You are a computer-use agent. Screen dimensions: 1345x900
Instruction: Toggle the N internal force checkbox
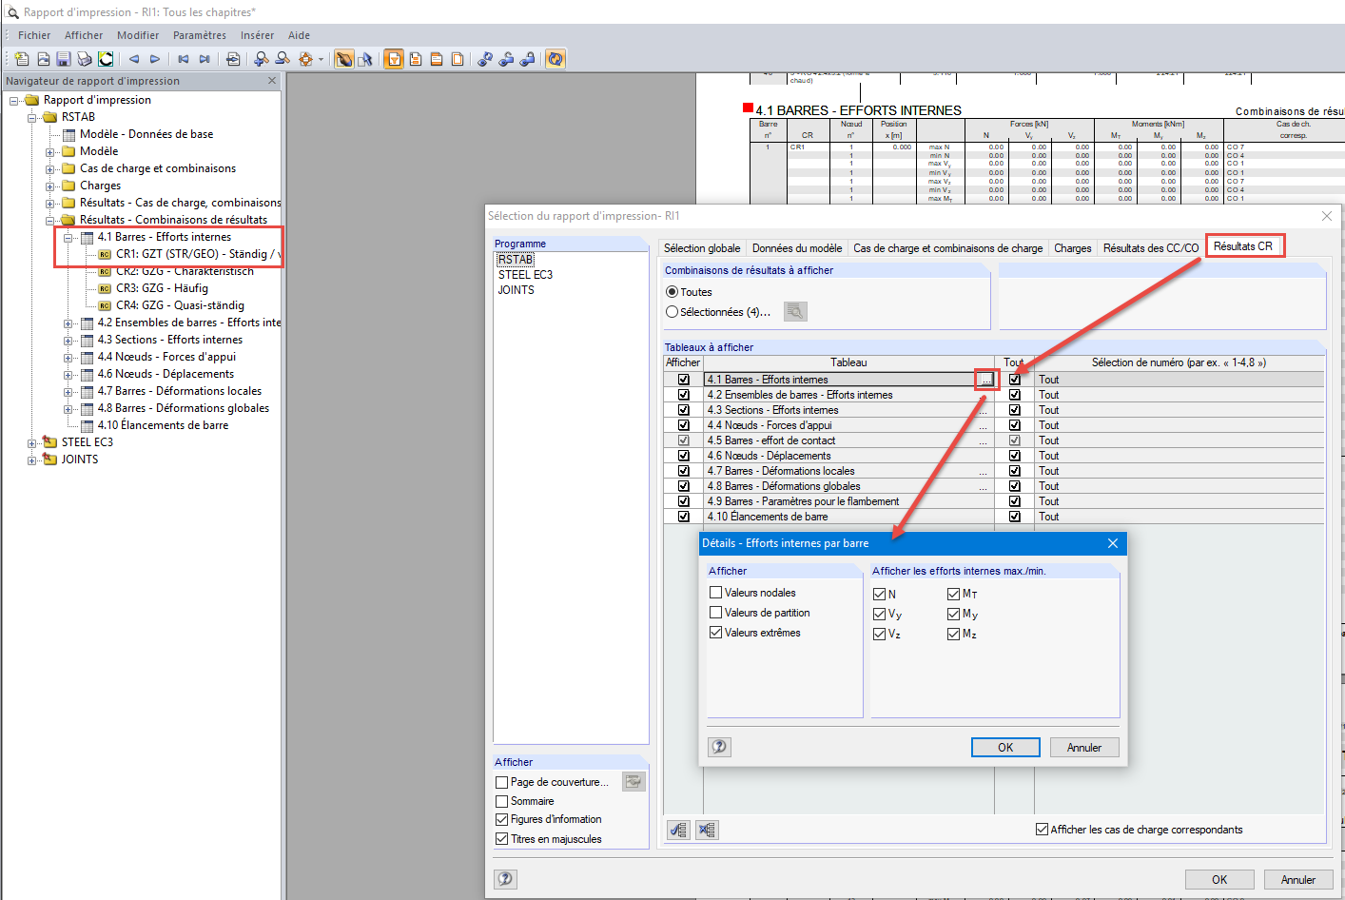(880, 594)
